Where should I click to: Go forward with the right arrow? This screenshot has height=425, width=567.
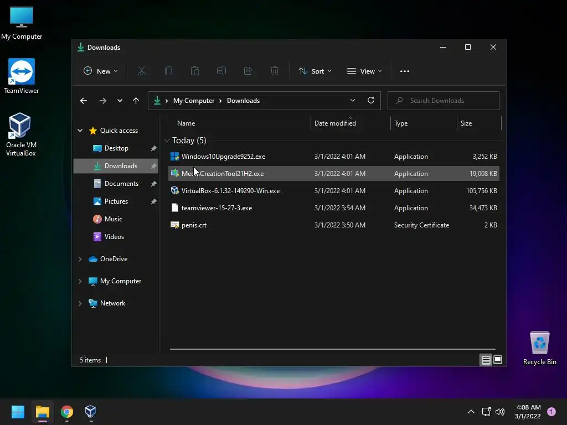pyautogui.click(x=102, y=101)
